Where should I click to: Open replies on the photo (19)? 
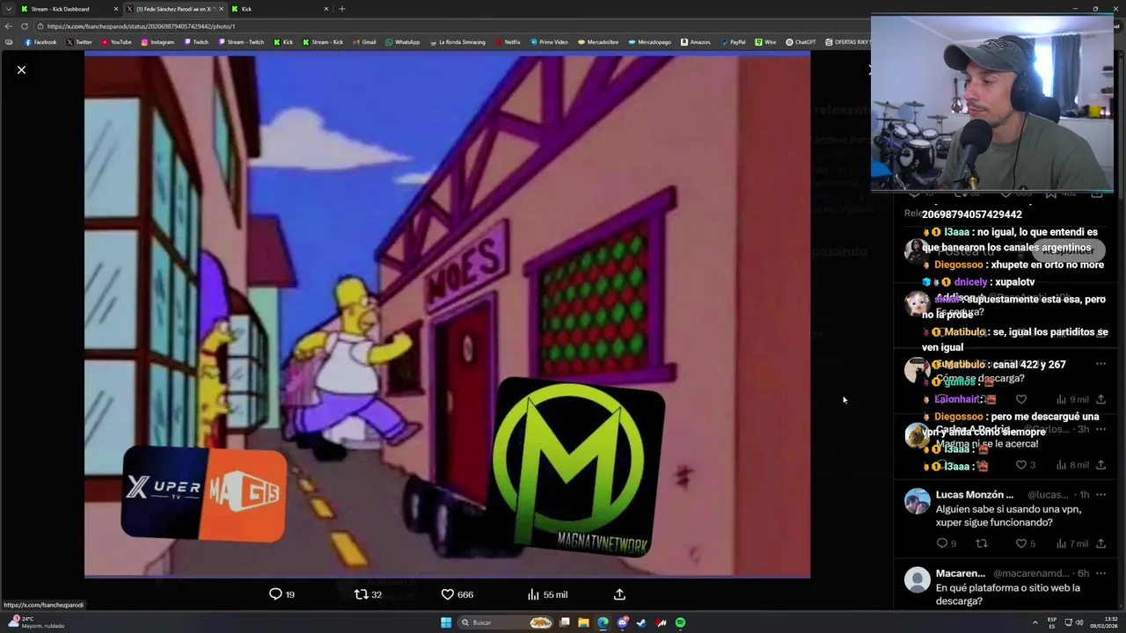coord(281,594)
